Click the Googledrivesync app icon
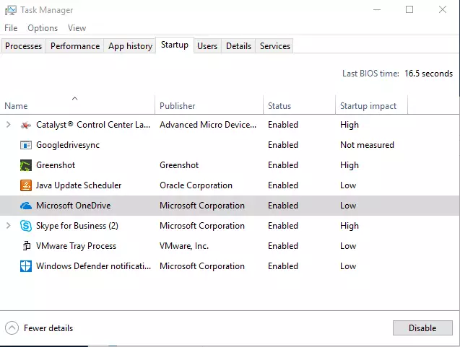The width and height of the screenshot is (460, 347). coord(26,145)
